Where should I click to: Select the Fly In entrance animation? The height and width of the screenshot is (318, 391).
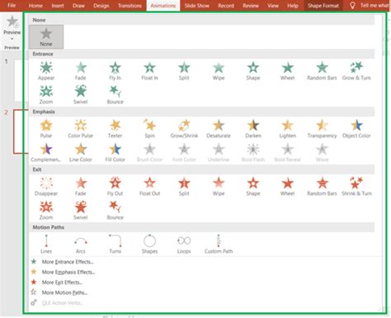click(115, 71)
